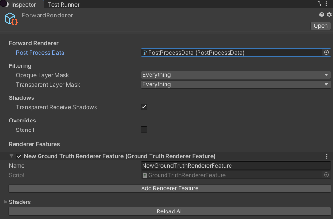This screenshot has width=333, height=219.
Task: Open the help reference question mark icon
Action: pyautogui.click(x=322, y=15)
